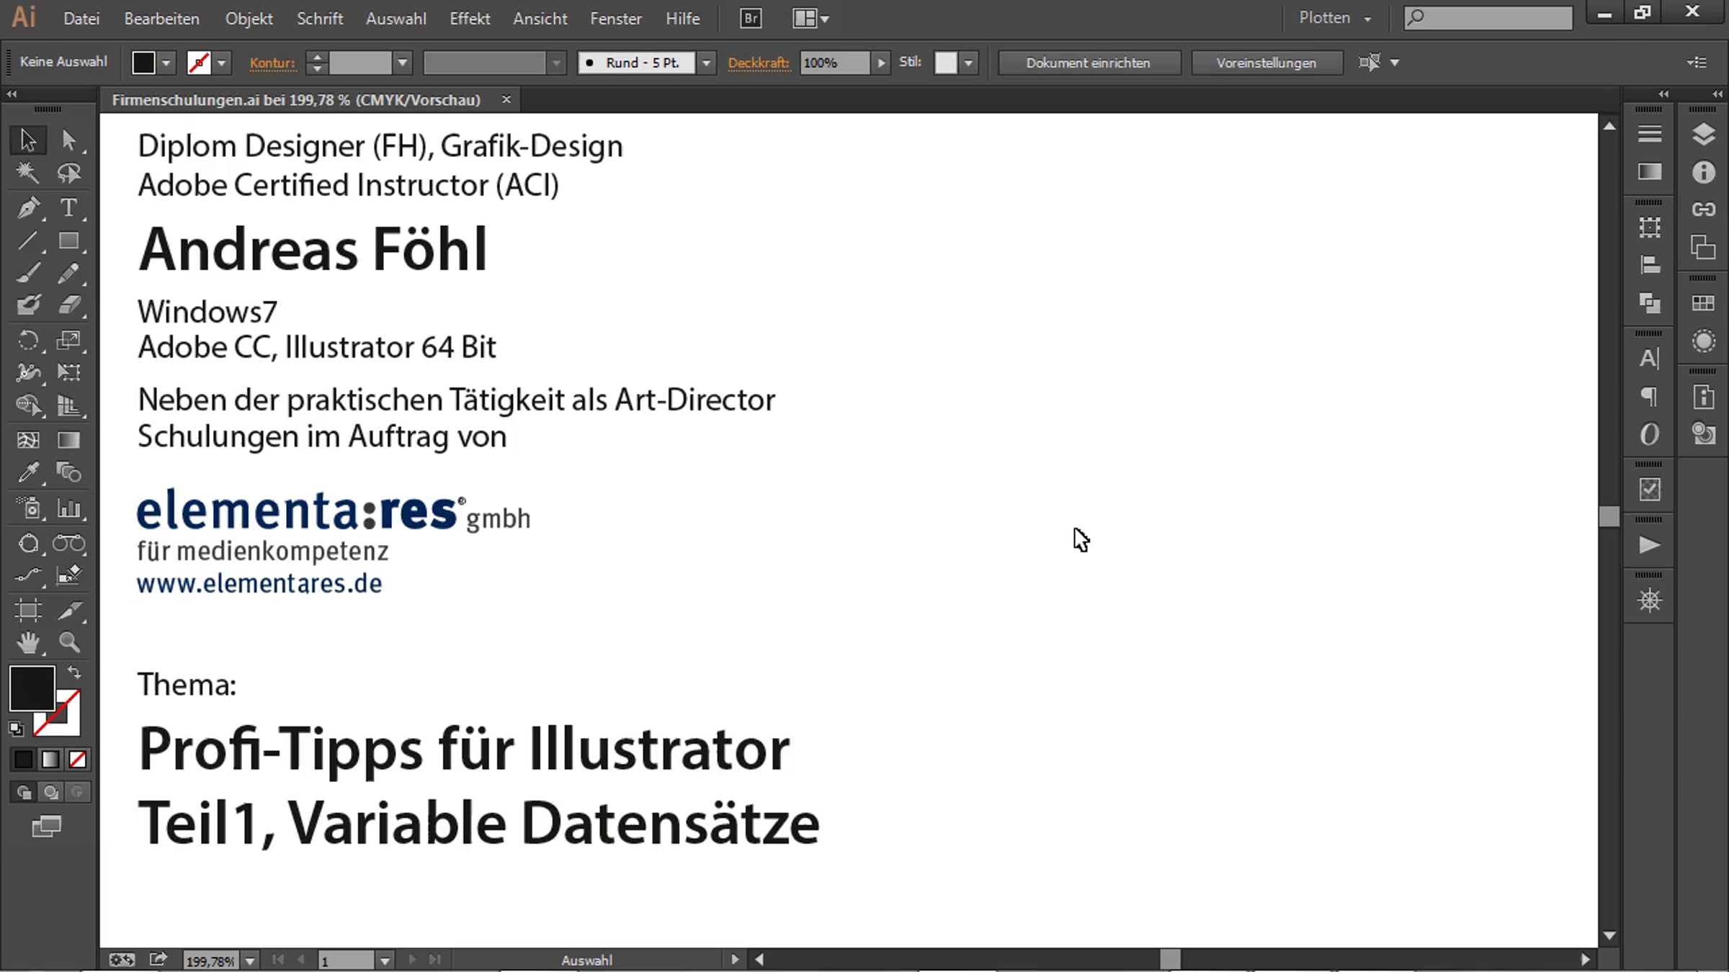
Task: Set paint mode to Gradient
Action: (x=50, y=759)
